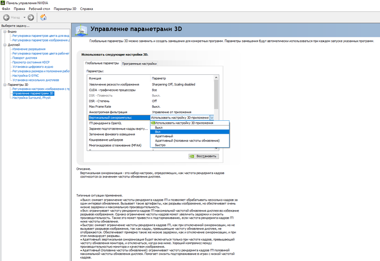Open the Параметры 3D menu

coord(65,8)
